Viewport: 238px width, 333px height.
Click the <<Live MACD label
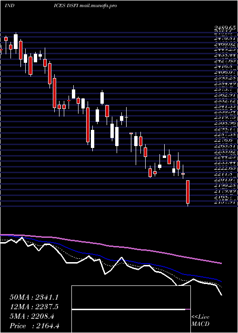[200, 321]
